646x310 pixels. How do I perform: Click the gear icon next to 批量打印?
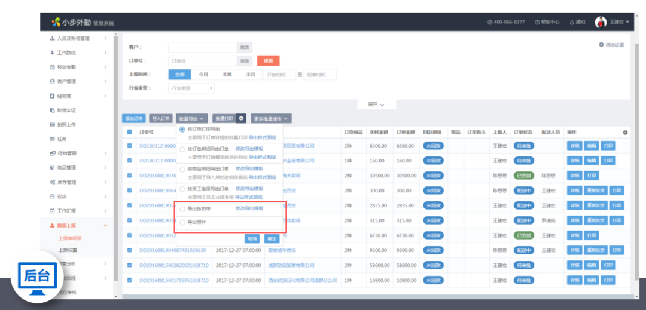point(241,119)
